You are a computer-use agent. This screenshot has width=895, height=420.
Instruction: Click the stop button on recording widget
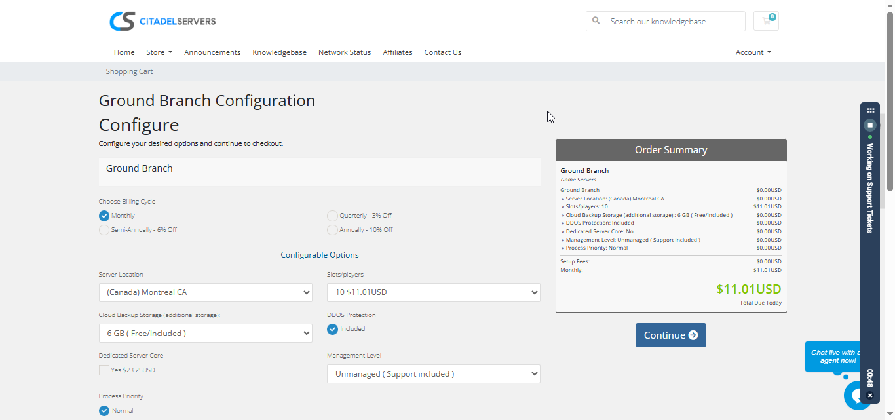(870, 124)
